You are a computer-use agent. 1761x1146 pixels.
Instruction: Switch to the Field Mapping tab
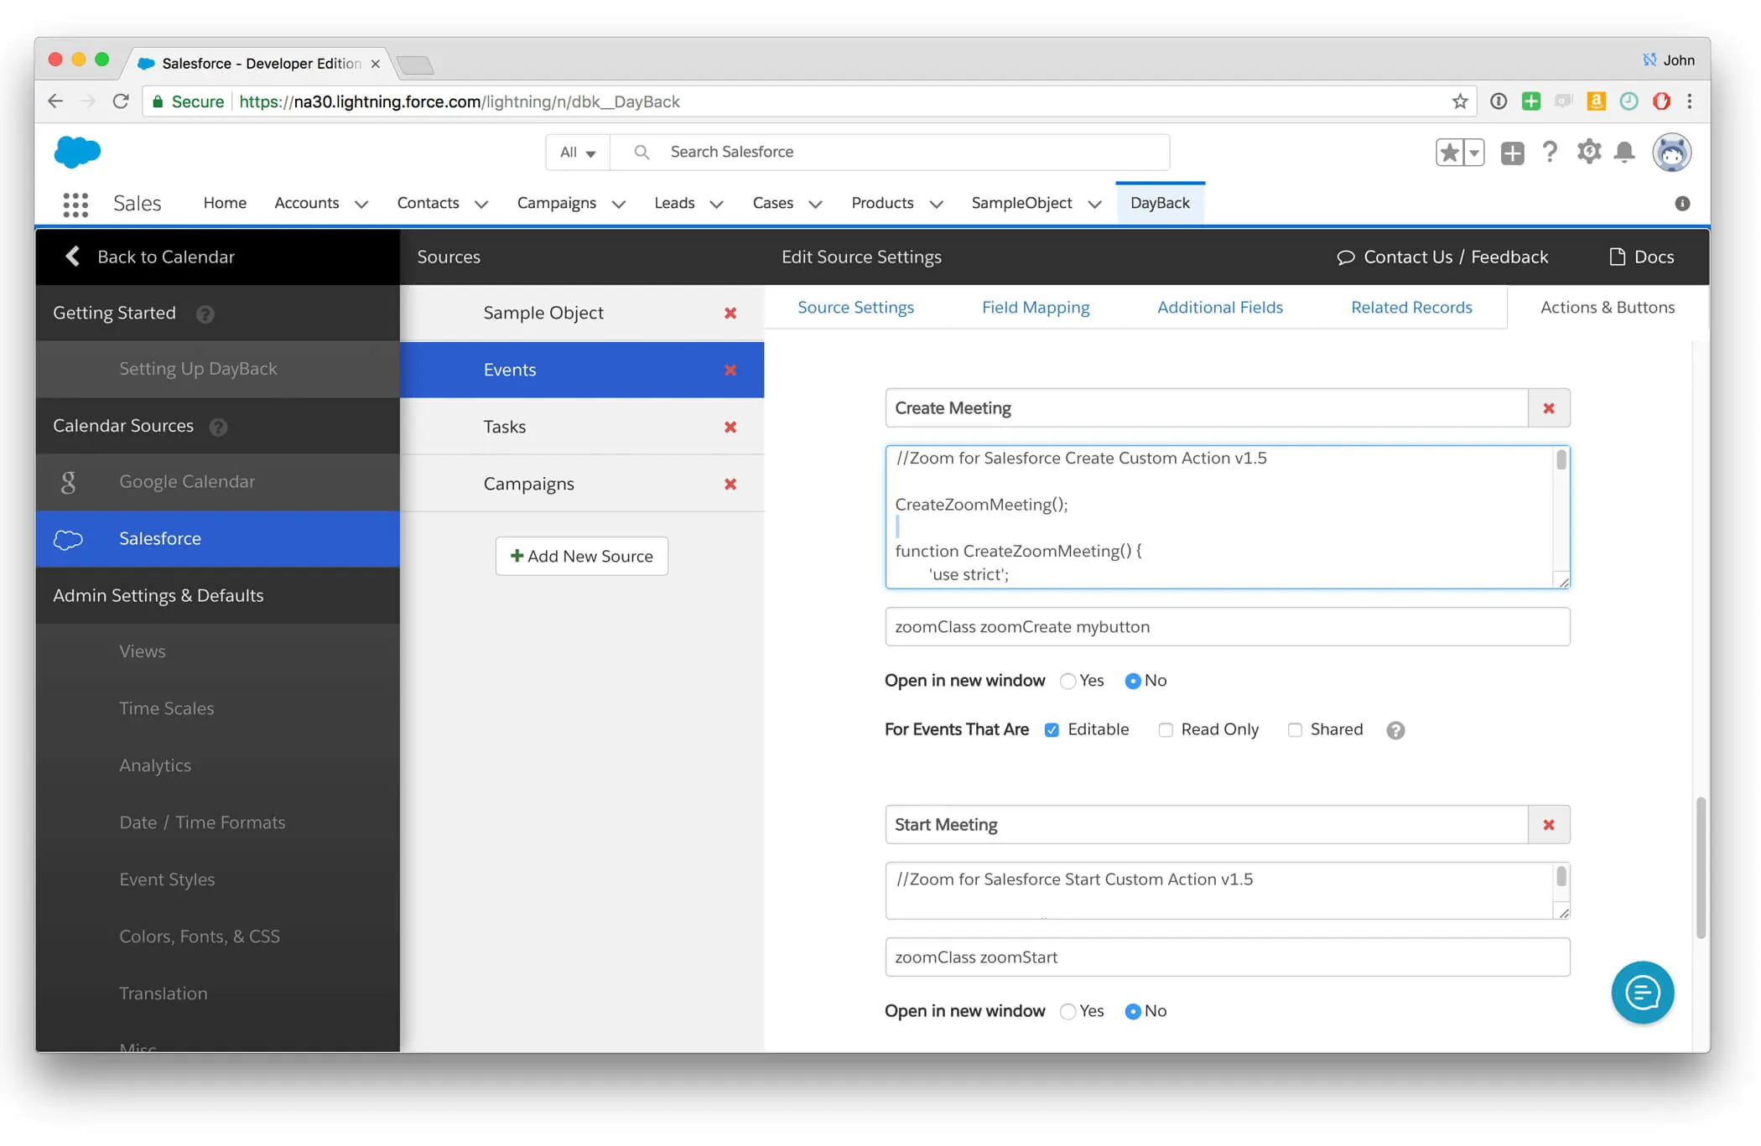[1036, 308]
